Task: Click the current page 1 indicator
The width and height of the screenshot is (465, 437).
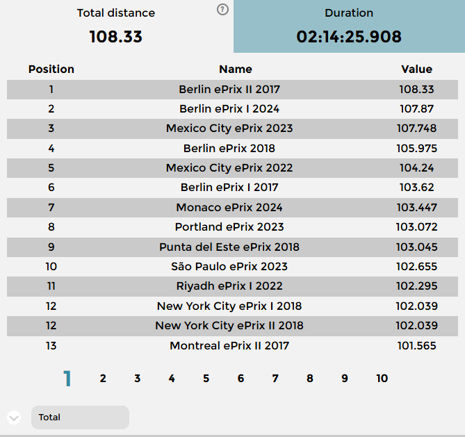Action: point(67,379)
